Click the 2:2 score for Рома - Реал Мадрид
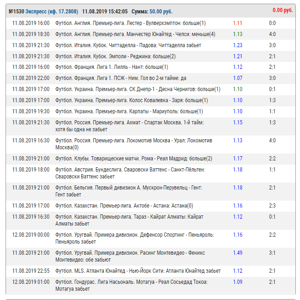Screen dimensions: 300x300 (272, 159)
